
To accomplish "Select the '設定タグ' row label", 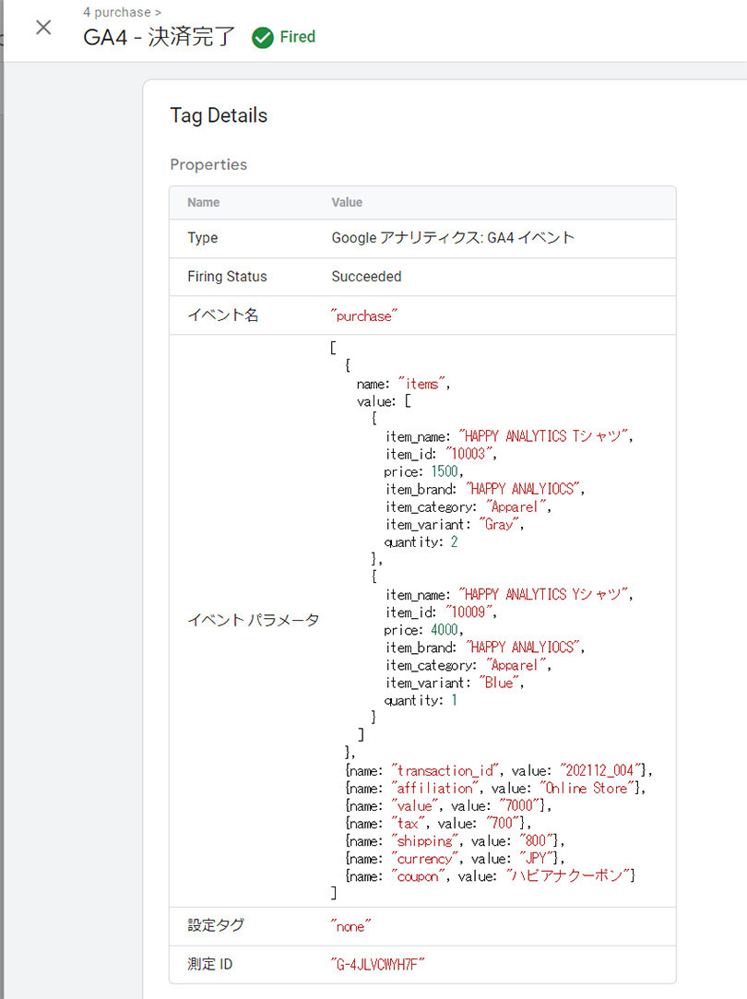I will click(x=216, y=925).
